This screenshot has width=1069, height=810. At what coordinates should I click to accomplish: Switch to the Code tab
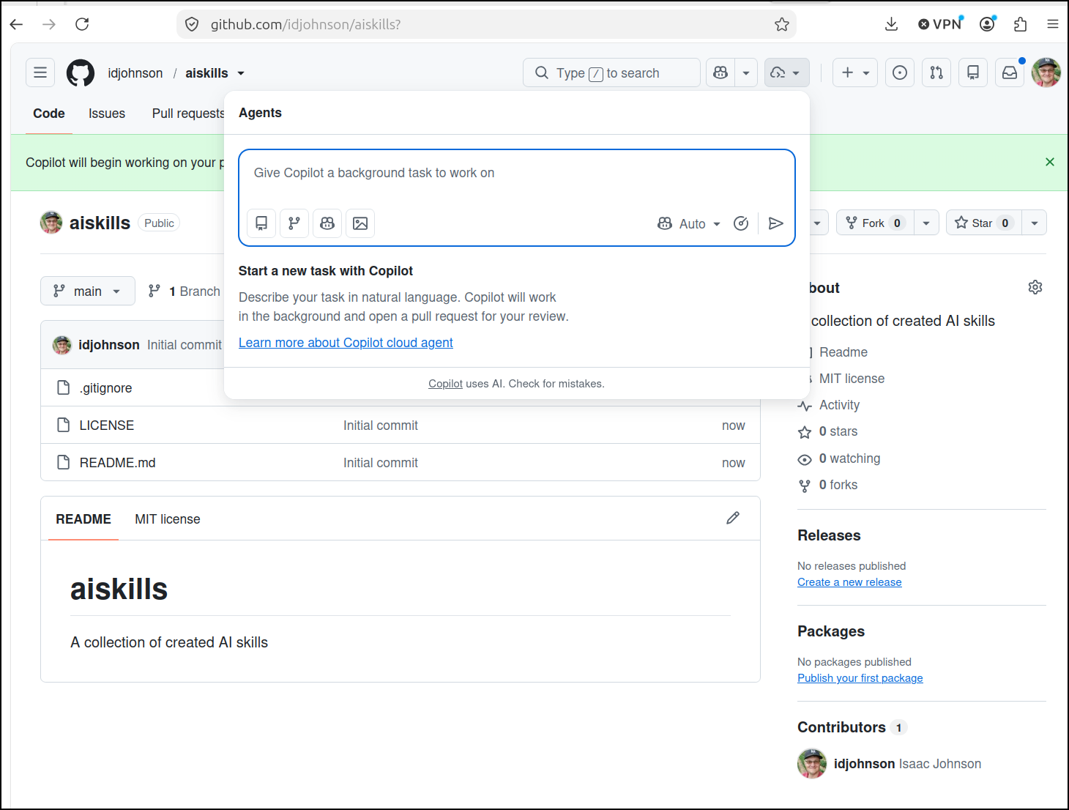tap(49, 114)
